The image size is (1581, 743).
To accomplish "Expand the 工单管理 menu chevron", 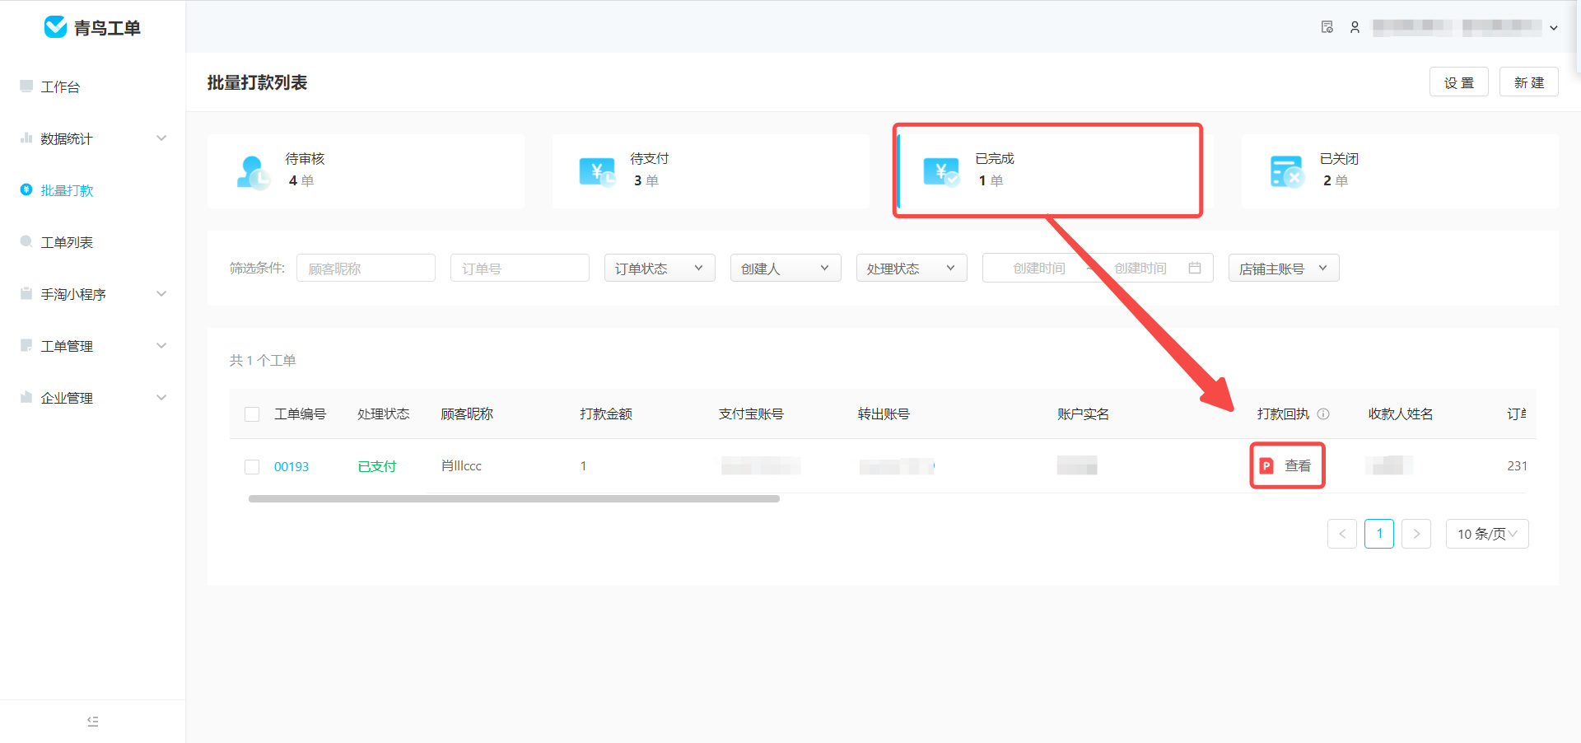I will 161,346.
